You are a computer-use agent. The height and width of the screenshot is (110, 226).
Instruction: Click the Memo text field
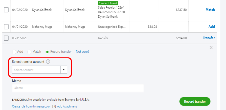78,88
